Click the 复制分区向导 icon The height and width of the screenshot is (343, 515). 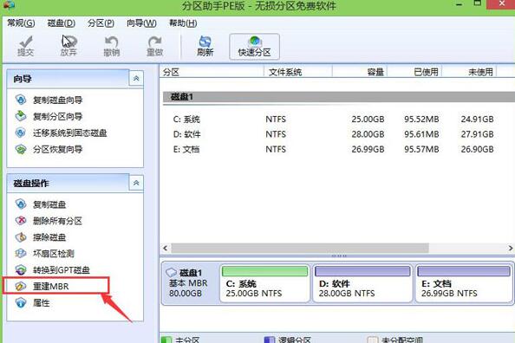[21, 116]
